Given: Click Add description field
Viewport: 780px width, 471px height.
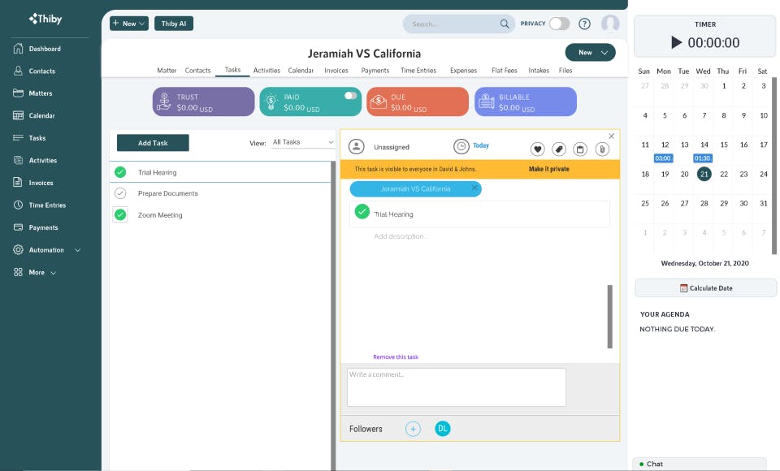Looking at the screenshot, I should 399,236.
